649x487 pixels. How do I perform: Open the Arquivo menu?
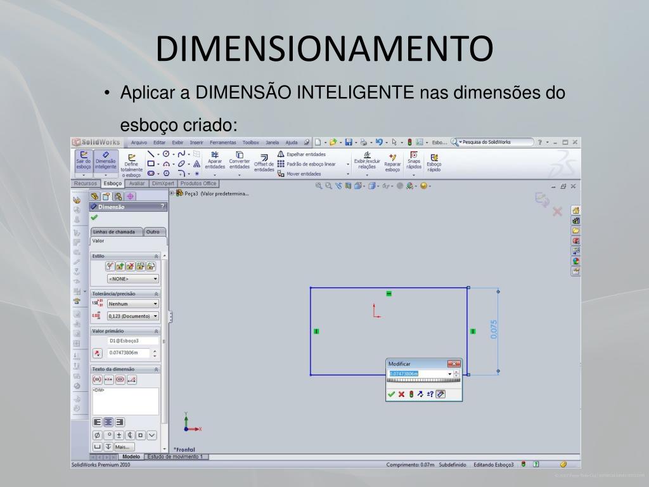[139, 143]
